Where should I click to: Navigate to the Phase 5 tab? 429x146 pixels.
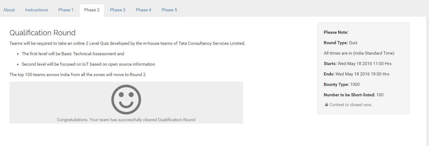point(169,10)
